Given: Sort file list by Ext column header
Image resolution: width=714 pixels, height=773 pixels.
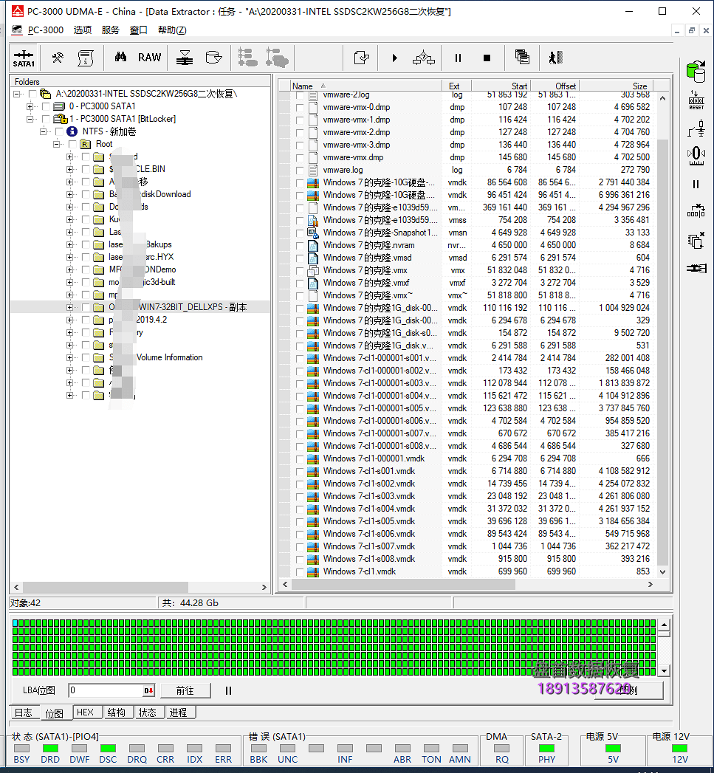Looking at the screenshot, I should 456,86.
